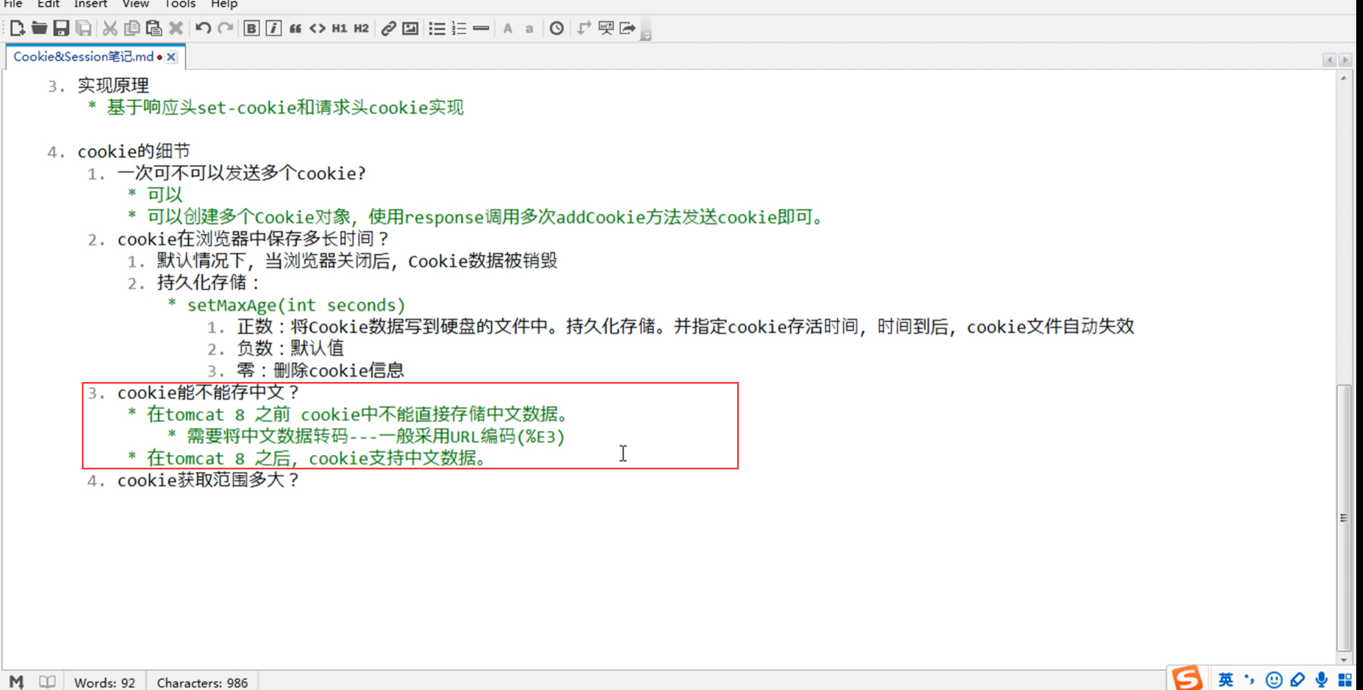Insert a hyperlink using the link icon
The image size is (1363, 690).
388,28
